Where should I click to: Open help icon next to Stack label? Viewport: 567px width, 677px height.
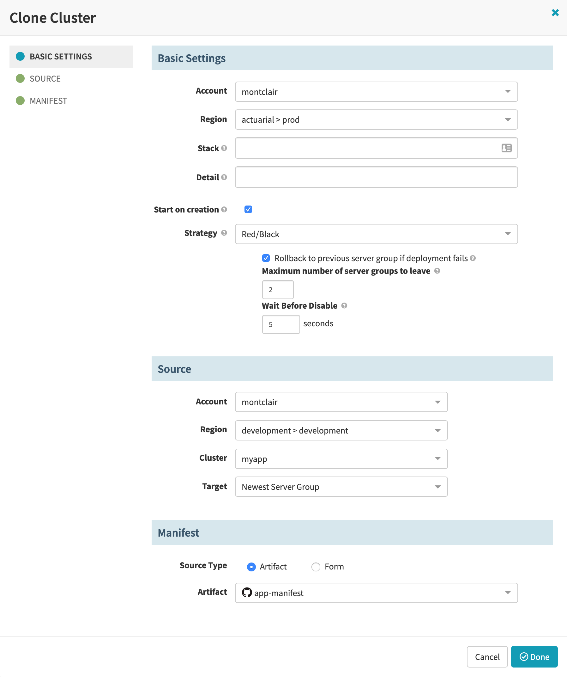pos(224,148)
